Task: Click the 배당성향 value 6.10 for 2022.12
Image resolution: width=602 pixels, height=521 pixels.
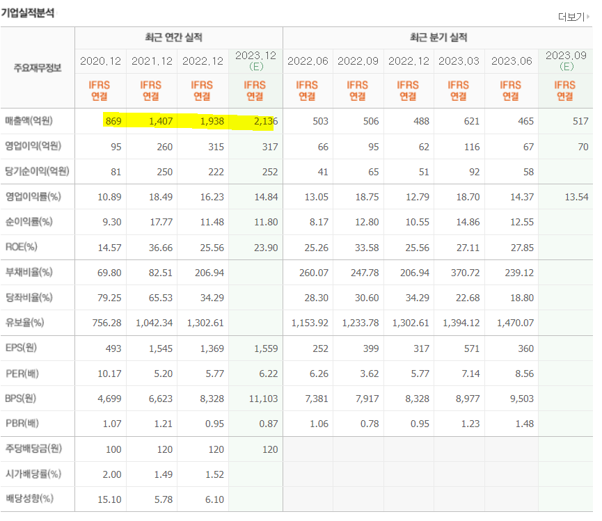Action: [x=214, y=499]
